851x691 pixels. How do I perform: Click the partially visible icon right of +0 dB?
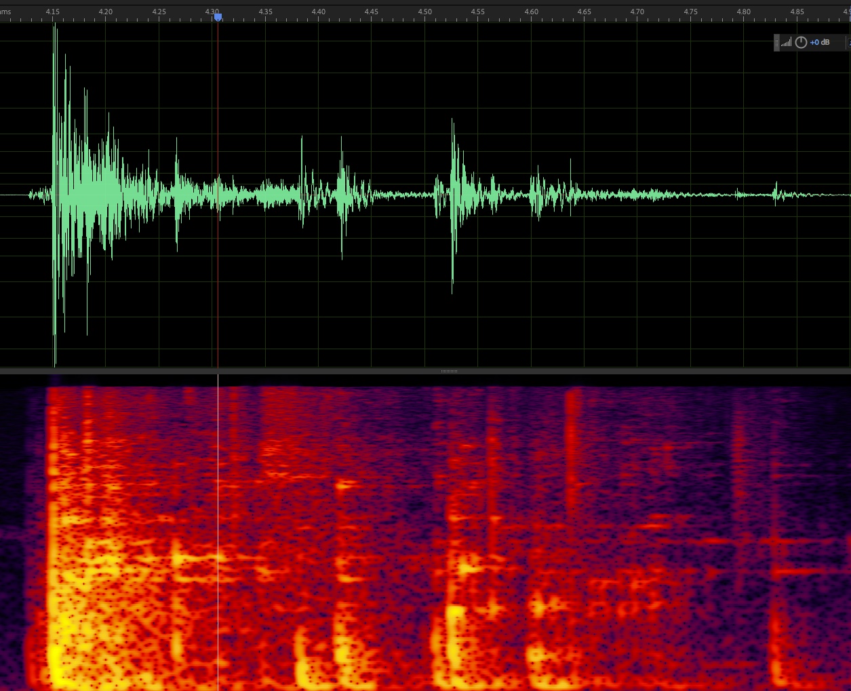click(848, 43)
